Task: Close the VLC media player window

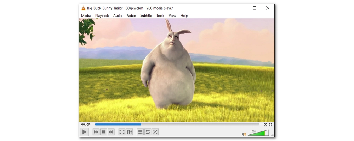Action: point(268,8)
